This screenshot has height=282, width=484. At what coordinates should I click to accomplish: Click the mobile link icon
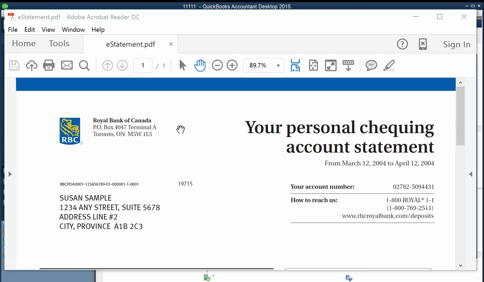[x=423, y=44]
